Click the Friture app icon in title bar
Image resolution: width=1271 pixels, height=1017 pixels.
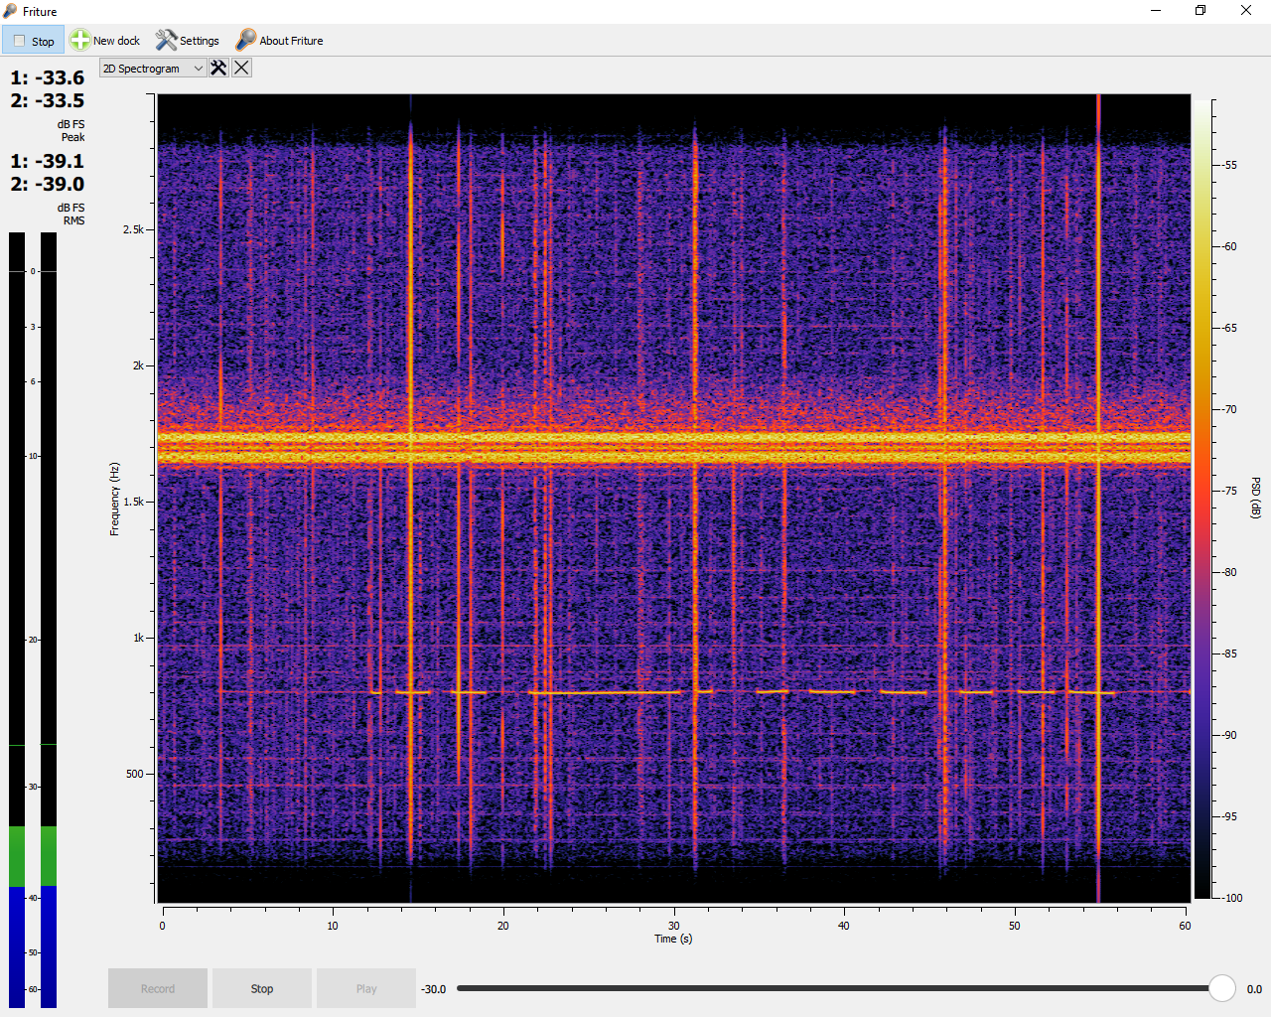[11, 11]
